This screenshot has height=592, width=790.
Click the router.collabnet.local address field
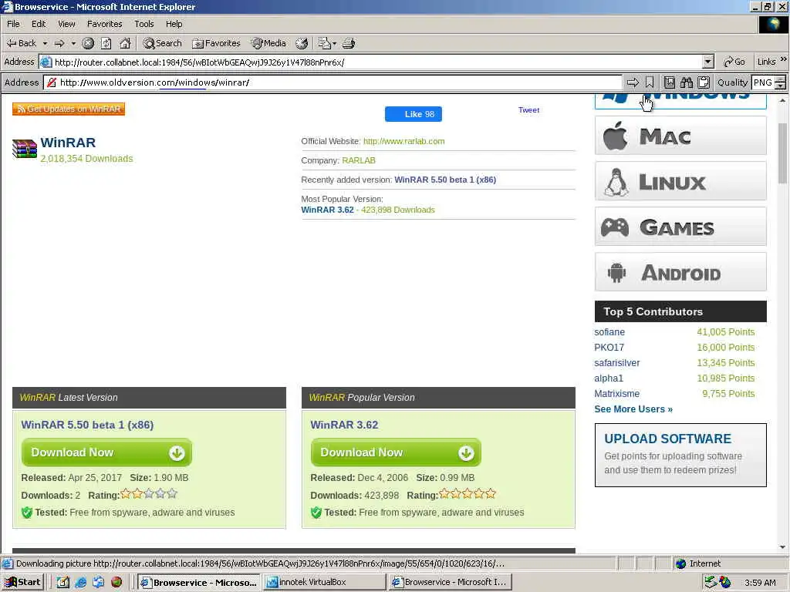coord(377,62)
